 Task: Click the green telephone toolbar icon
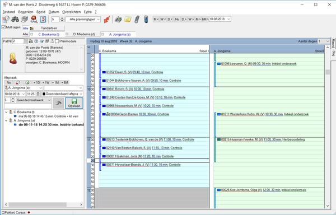coord(118,19)
